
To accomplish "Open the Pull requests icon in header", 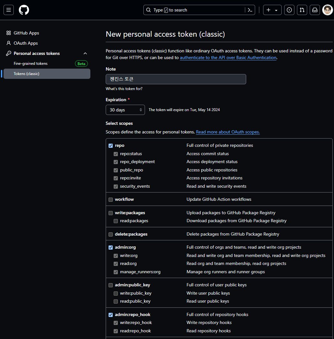I will 302,10.
